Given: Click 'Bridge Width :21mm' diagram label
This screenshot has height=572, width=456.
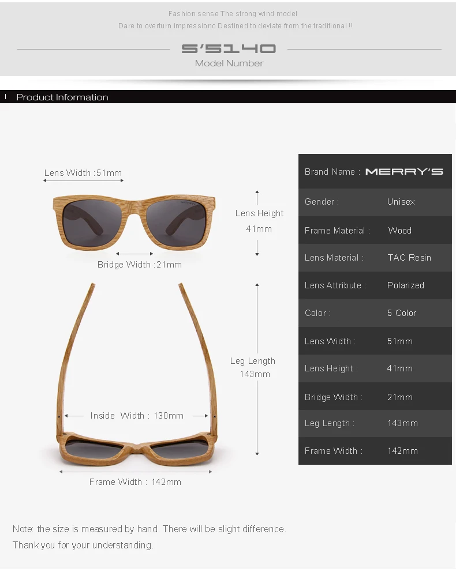Looking at the screenshot, I should [x=140, y=265].
